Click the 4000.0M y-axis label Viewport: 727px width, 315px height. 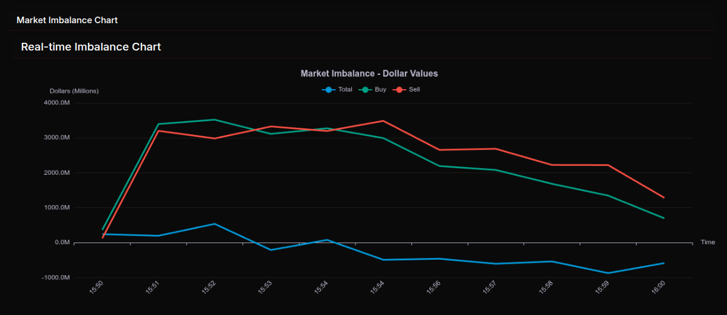click(57, 103)
